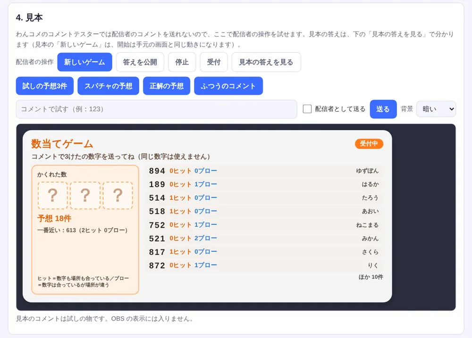
Task: Click 2ブロー result in the 521 row
Action: 206,239
